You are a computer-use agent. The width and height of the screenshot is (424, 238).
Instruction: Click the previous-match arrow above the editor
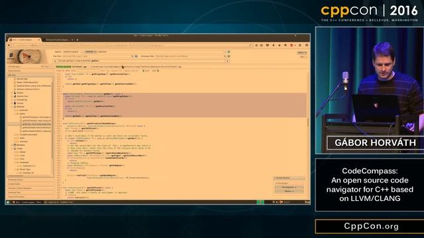pyautogui.click(x=143, y=71)
